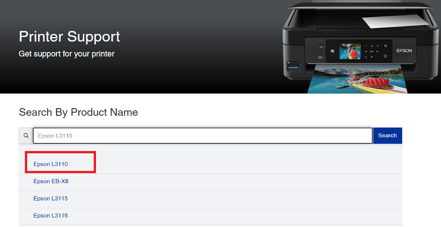Click the Printer Support heading
Screen dimensions: 441x227
coord(69,37)
